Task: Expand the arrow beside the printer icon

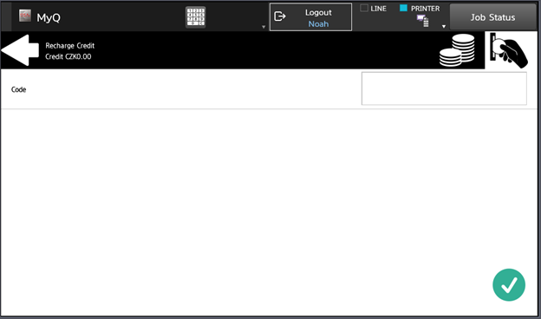Action: tap(444, 27)
